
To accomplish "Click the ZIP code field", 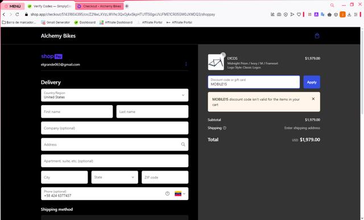I will click(x=165, y=177).
